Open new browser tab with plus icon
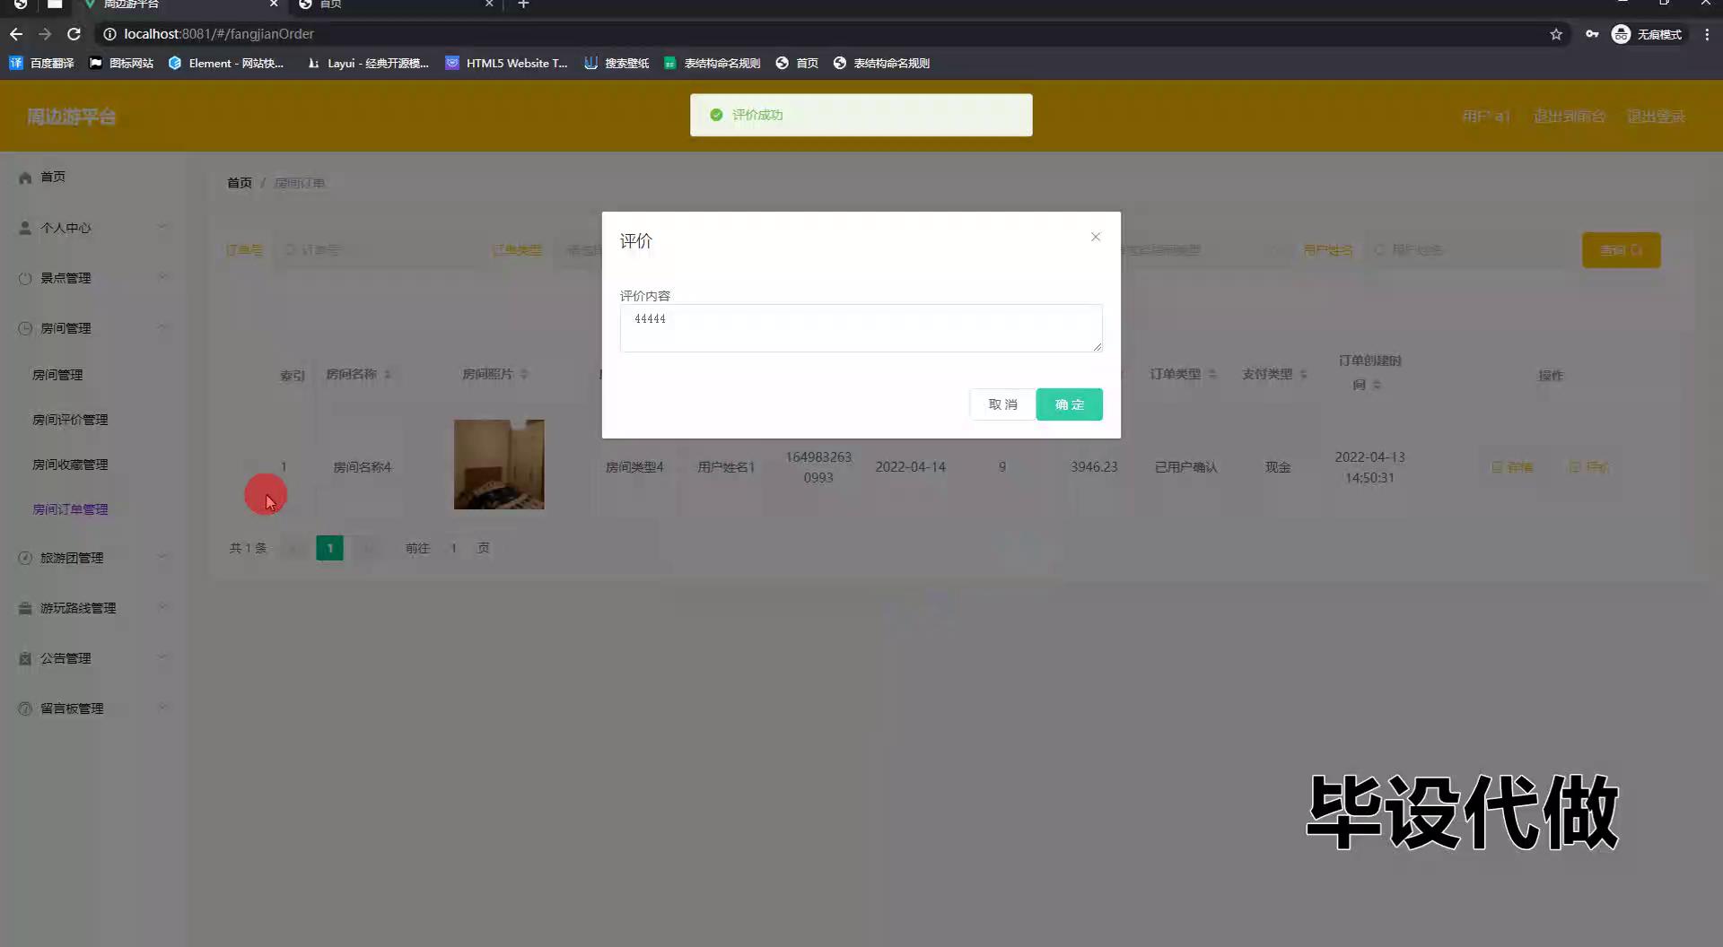This screenshot has width=1723, height=947. point(523,4)
